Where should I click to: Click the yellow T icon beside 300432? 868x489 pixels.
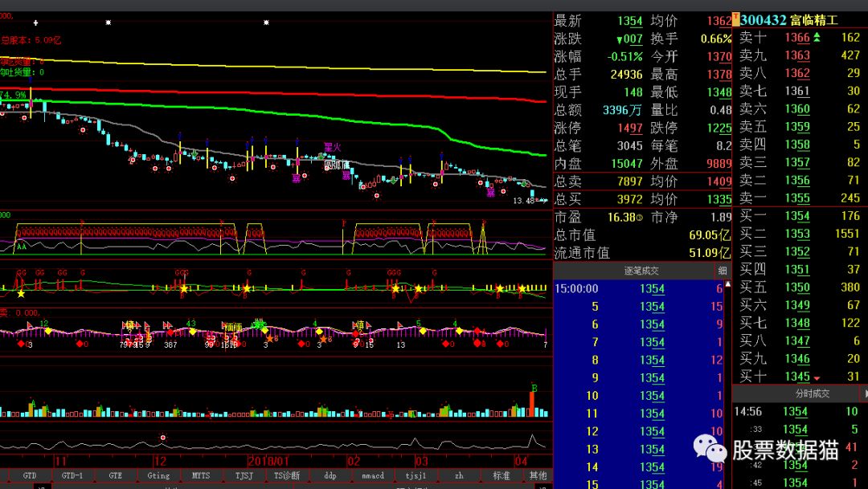(735, 20)
